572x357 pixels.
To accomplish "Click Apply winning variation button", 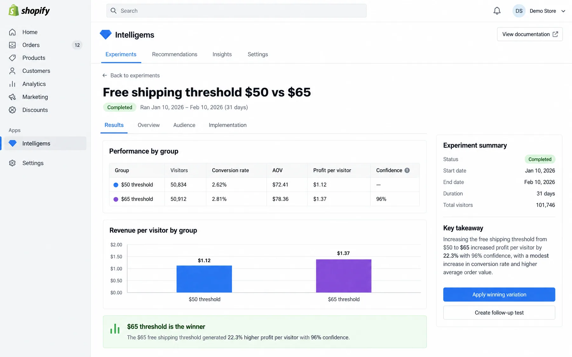I will point(499,294).
